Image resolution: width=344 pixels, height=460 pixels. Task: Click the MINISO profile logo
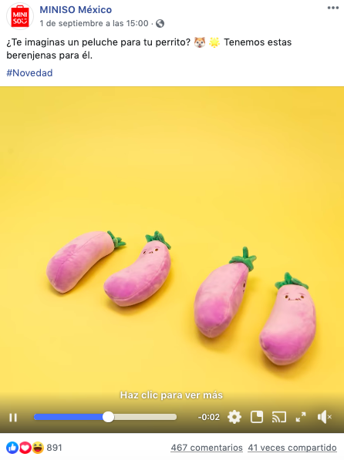point(20,16)
